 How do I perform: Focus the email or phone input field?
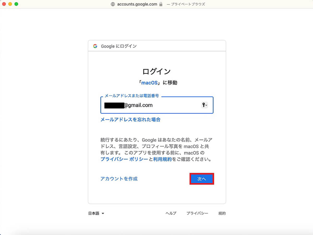[157, 105]
